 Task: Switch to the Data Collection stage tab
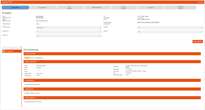coord(42,8)
